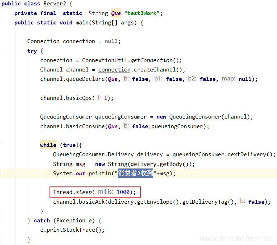
Task: Click Que argument in basicConsume call
Action: pos(113,126)
